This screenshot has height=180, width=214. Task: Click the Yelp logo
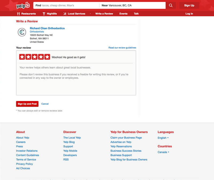tap(23, 5)
